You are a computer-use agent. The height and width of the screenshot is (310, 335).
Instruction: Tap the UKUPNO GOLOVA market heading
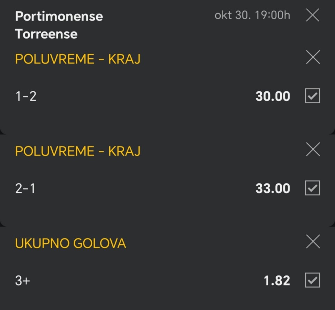(x=70, y=243)
